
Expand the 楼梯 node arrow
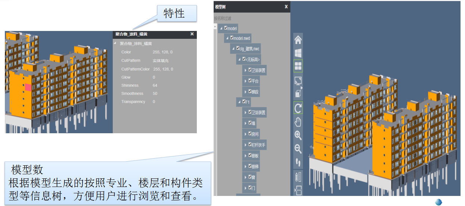point(245,166)
